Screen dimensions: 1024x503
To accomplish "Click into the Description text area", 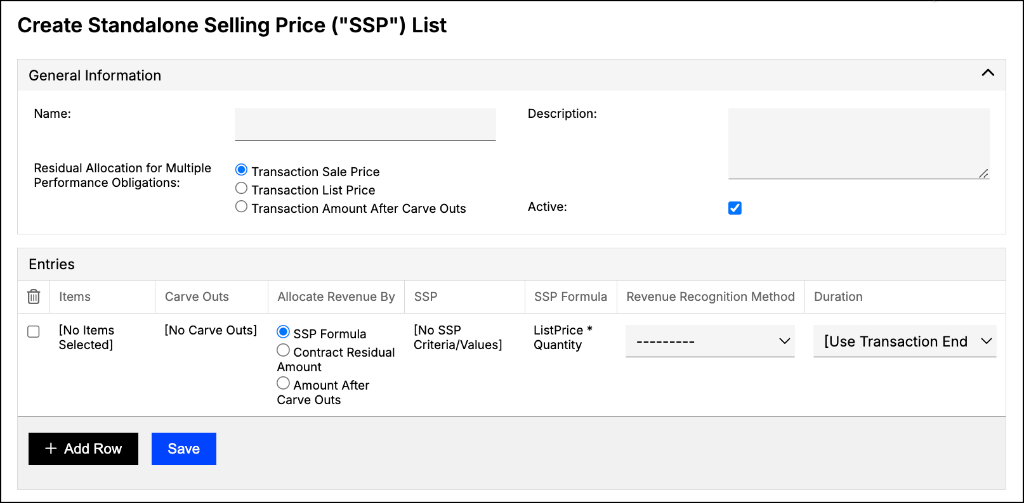I will click(x=859, y=144).
